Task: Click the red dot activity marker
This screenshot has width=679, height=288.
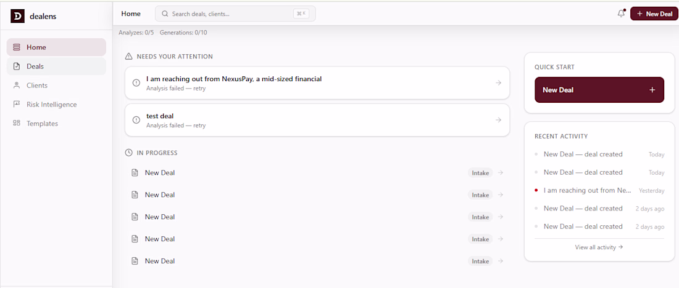Action: 536,190
